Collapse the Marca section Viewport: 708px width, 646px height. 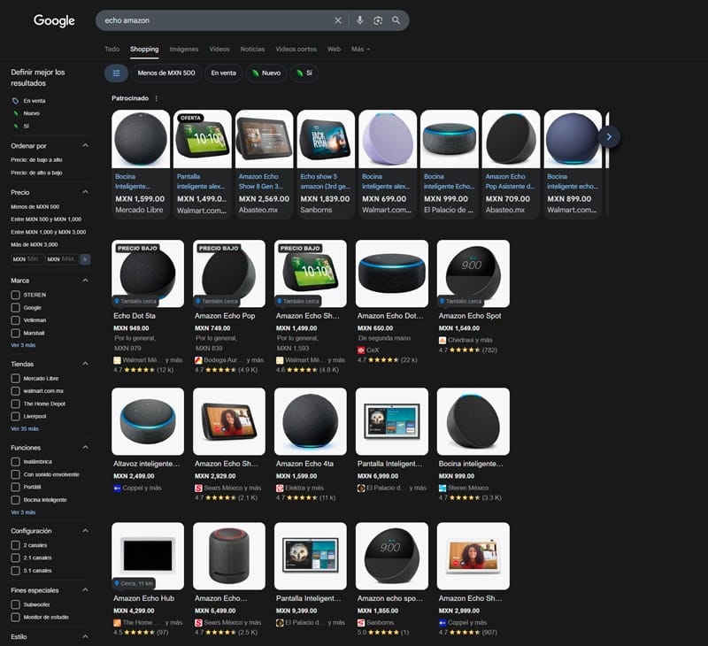coord(85,281)
